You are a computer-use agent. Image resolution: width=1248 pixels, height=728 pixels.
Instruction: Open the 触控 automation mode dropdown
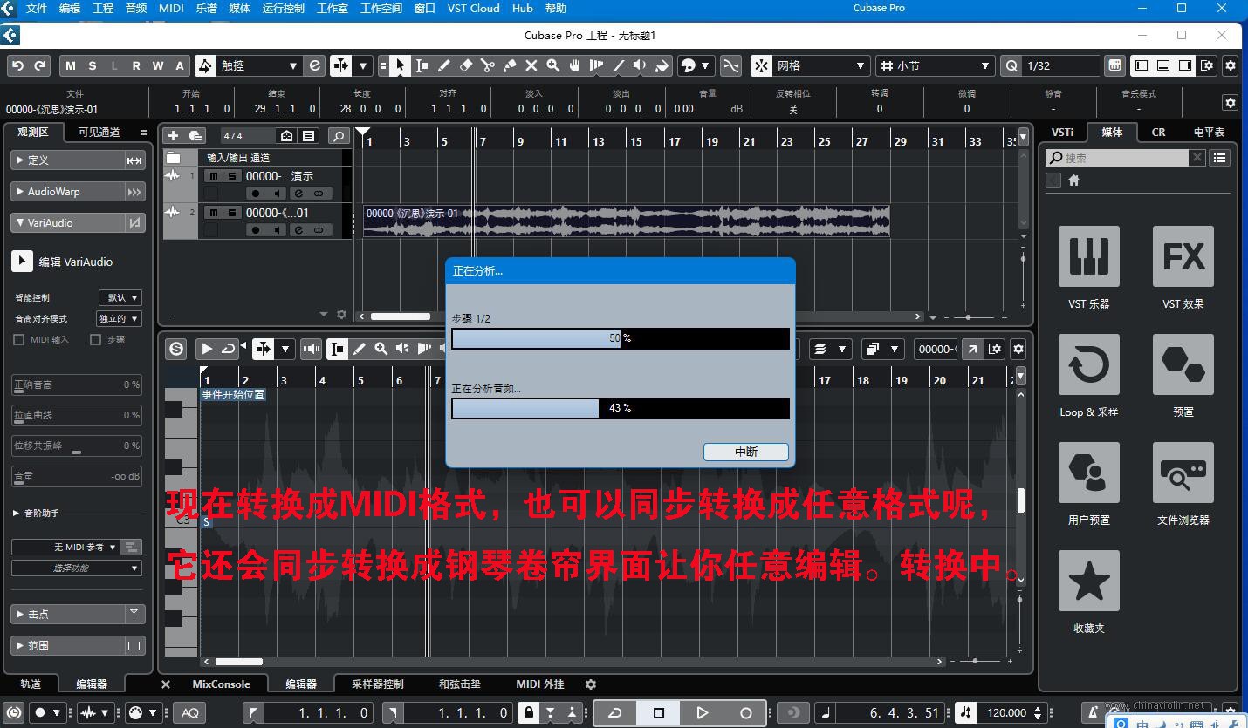pyautogui.click(x=259, y=65)
